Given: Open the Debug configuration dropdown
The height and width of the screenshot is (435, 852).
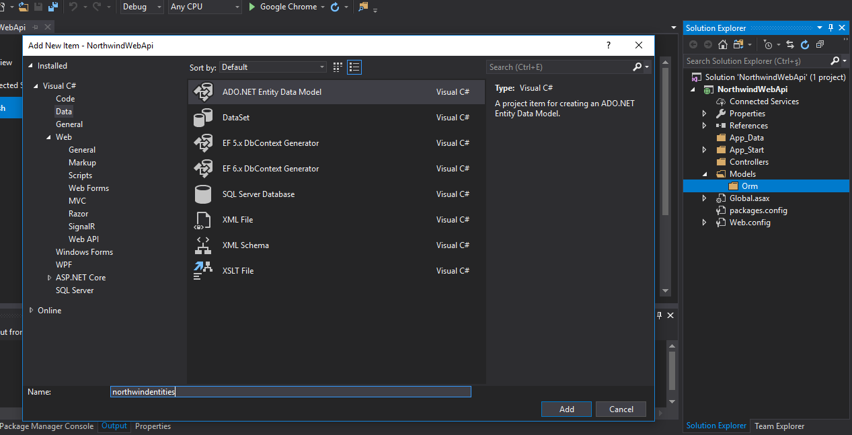Looking at the screenshot, I should click(x=142, y=7).
